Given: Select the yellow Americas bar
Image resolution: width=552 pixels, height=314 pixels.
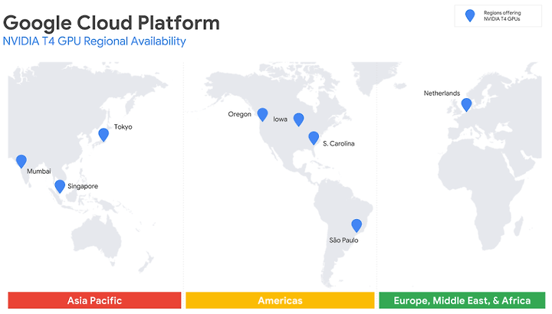Looking at the screenshot, I should coord(280,300).
